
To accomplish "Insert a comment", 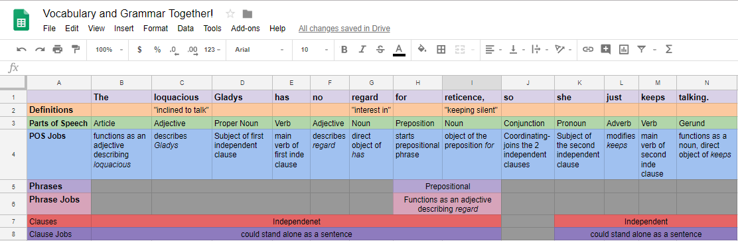I will (606, 49).
